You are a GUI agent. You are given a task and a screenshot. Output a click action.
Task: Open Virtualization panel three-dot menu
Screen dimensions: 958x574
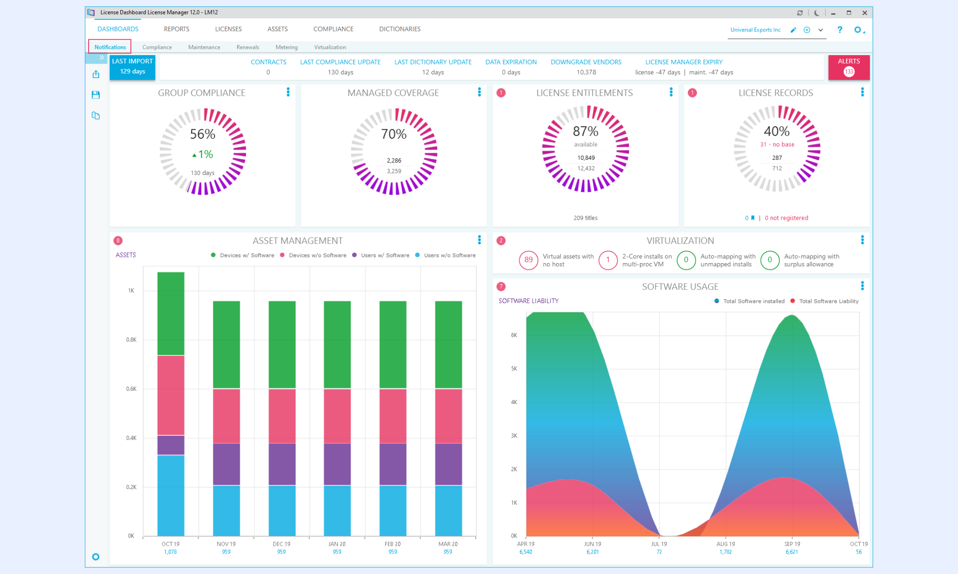click(x=862, y=240)
